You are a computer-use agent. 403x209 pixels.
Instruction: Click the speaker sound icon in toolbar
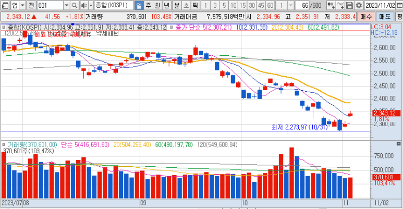(83, 5)
